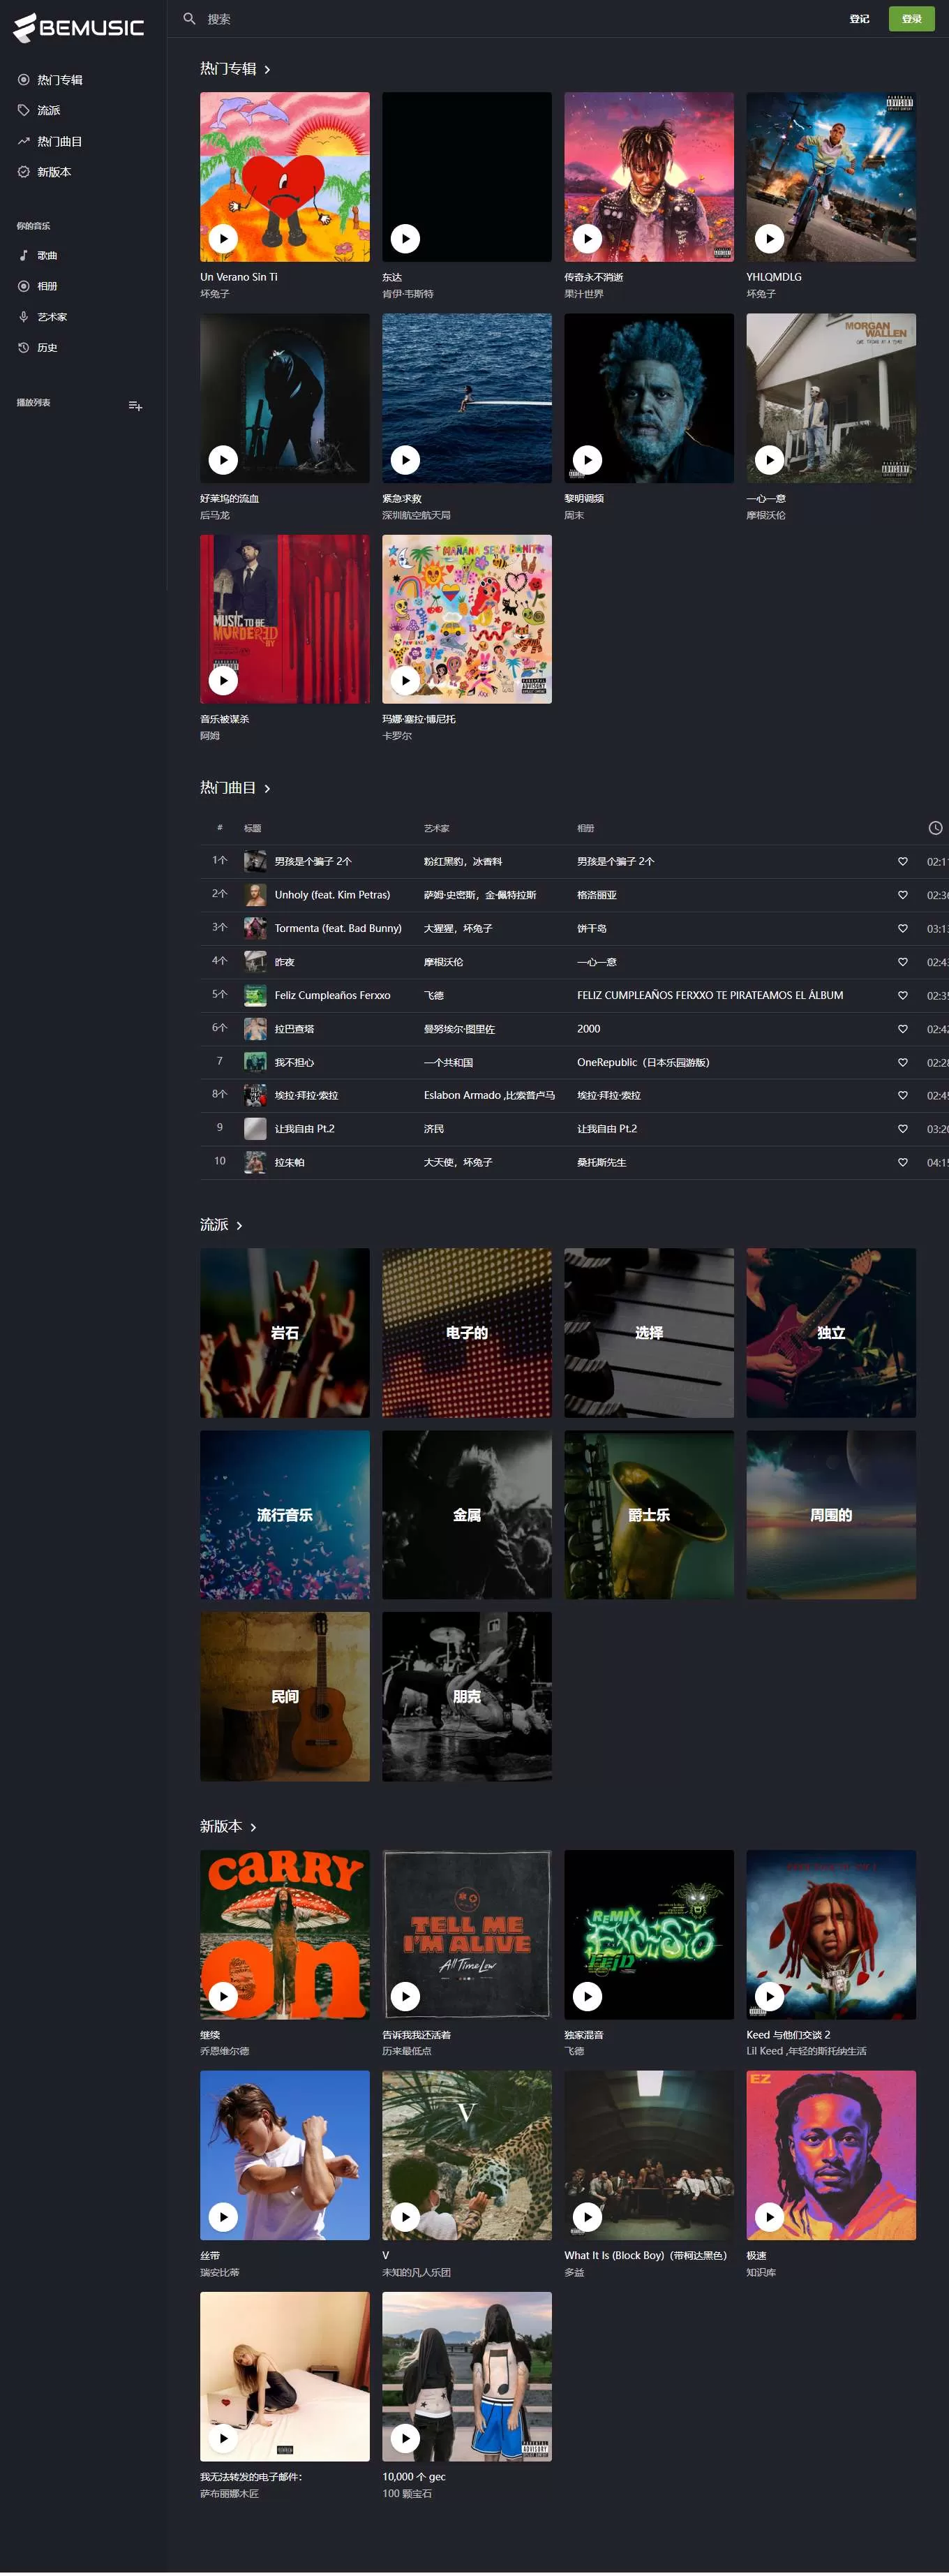Expand the 热门专辑 section chevron
The image size is (949, 2576).
pos(267,69)
